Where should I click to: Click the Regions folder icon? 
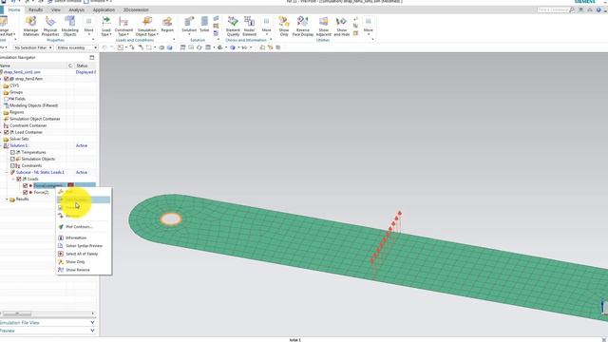pos(6,112)
